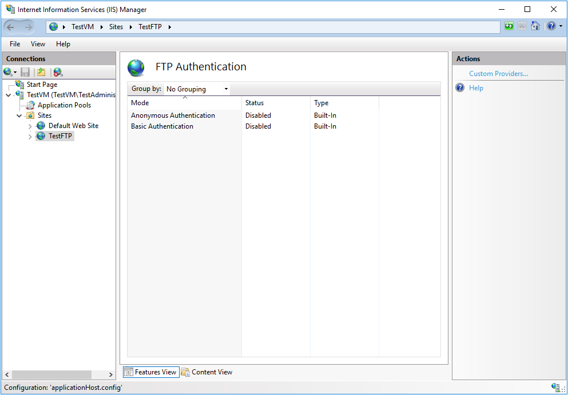Open the Home icon in top toolbar
Viewport: 568px width, 395px height.
535,26
